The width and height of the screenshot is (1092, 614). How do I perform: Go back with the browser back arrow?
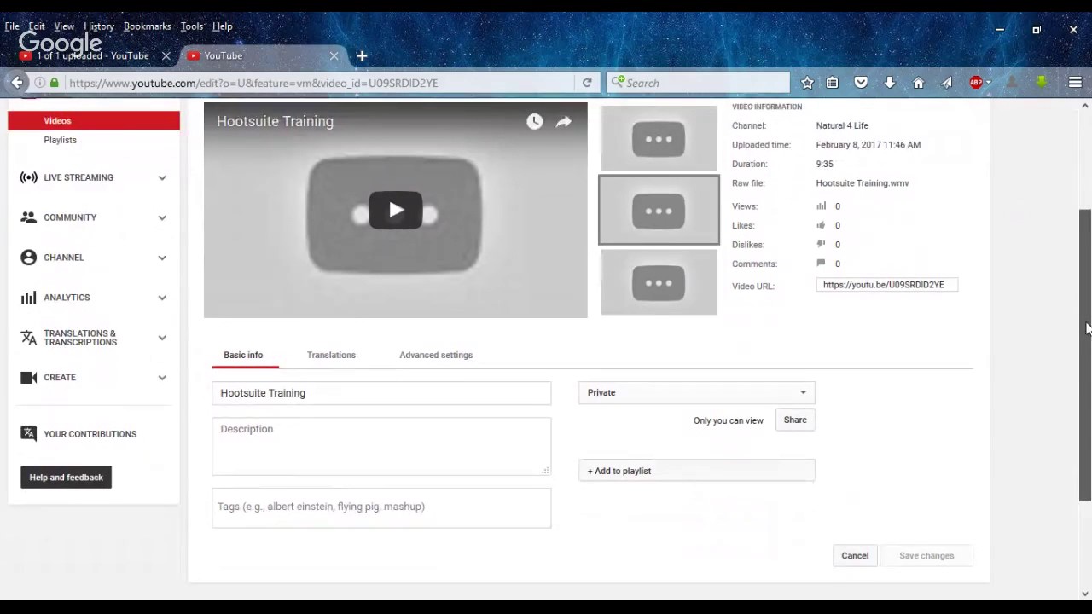coord(17,83)
